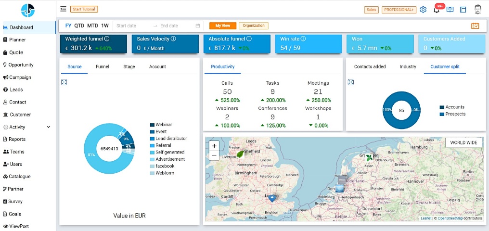Zoom in on the map
This screenshot has width=489, height=231.
coord(214,146)
